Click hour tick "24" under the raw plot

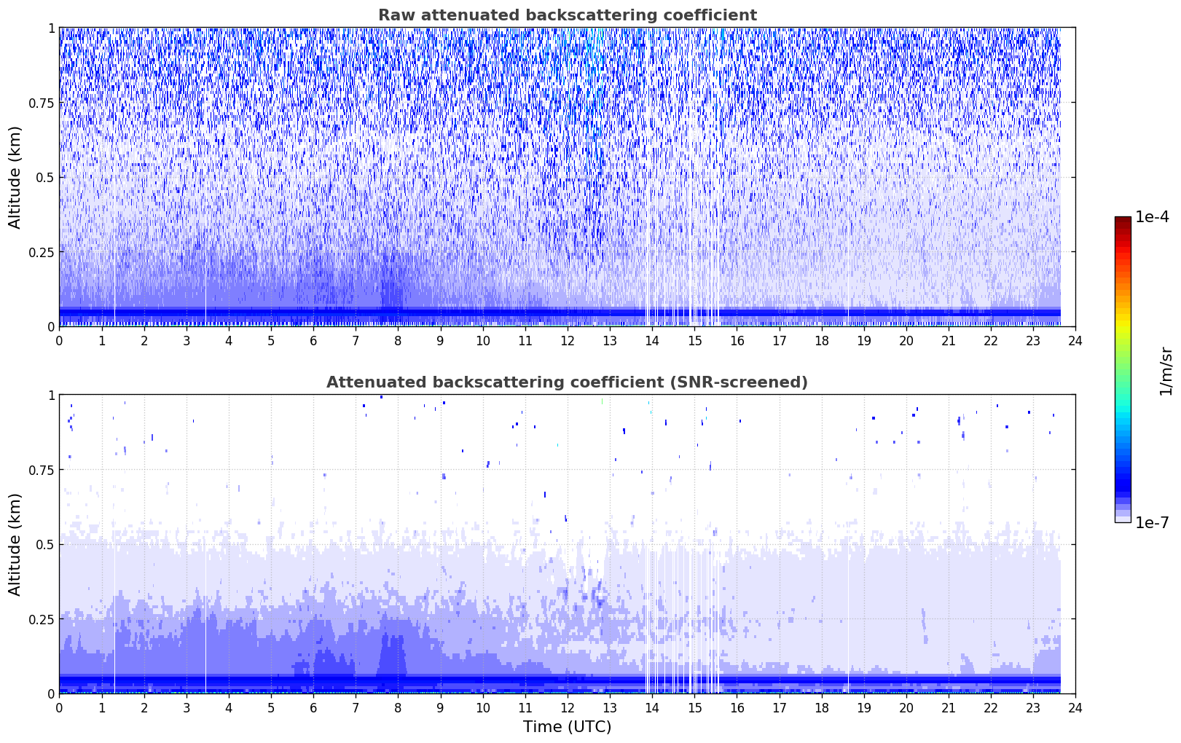click(x=1075, y=340)
